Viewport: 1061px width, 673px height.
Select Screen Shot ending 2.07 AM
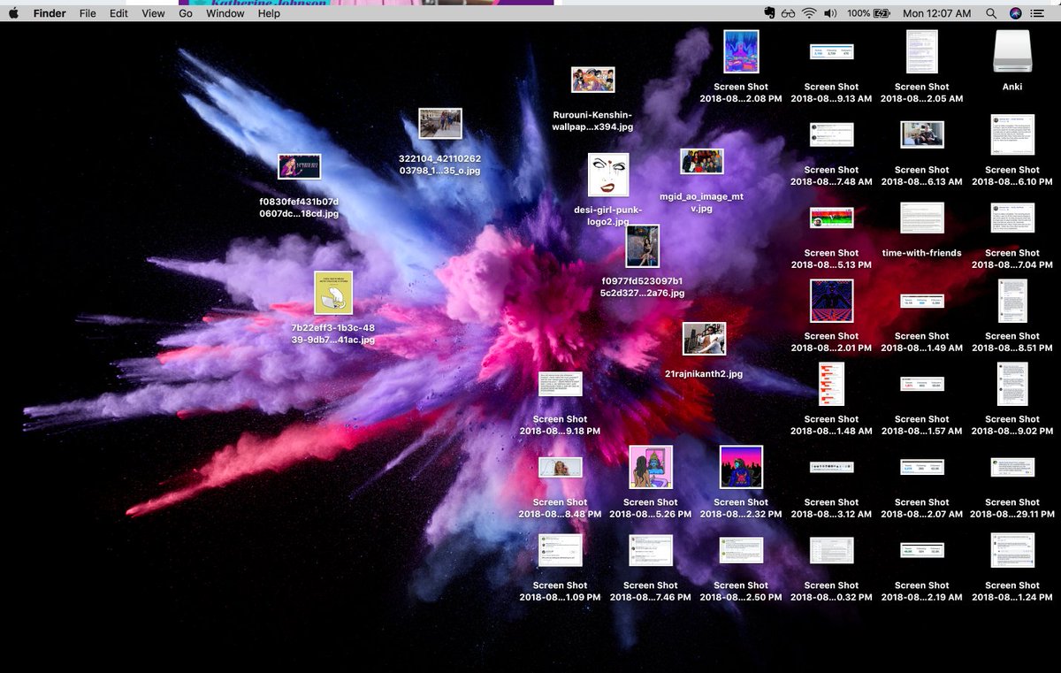pyautogui.click(x=922, y=467)
